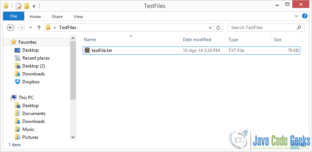Open the Customize Quick Access Toolbar dropdown
Image resolution: width=312 pixels, height=152 pixels.
click(x=34, y=6)
